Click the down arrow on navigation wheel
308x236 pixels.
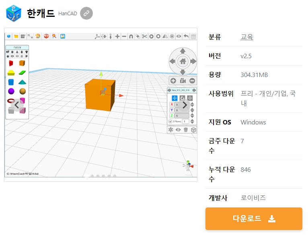183,72
